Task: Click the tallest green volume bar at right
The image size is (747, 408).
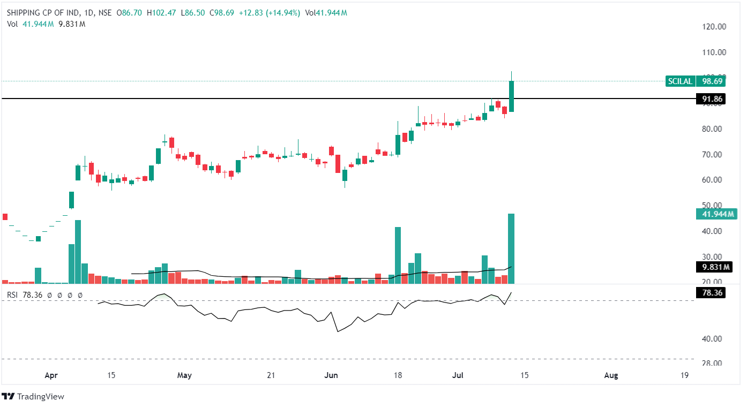Action: tap(511, 252)
